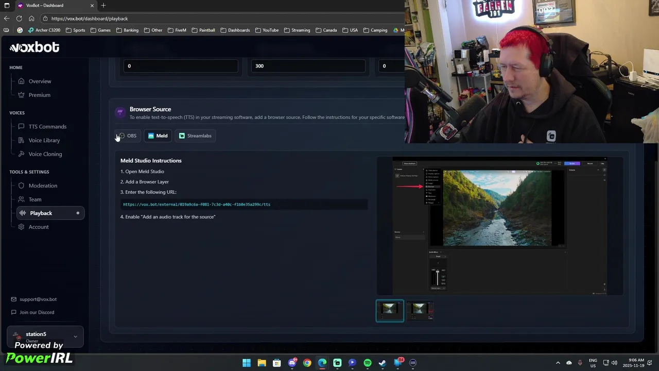
Task: Click the first input field showing 0
Action: tap(180, 66)
